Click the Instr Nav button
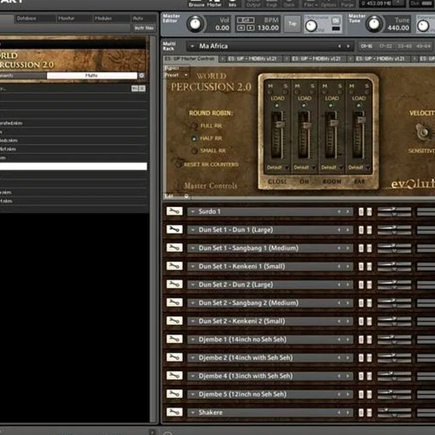Screen dimensions: 435x435 click(x=144, y=28)
